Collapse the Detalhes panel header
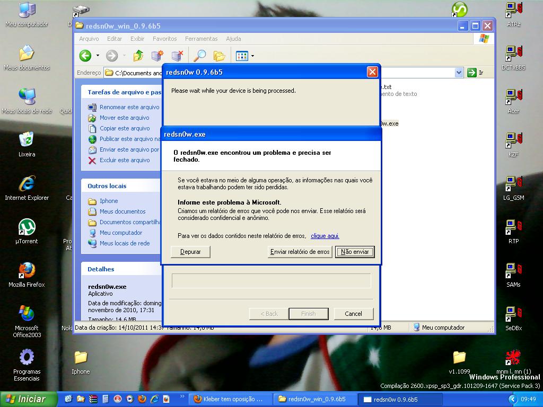 click(x=121, y=269)
